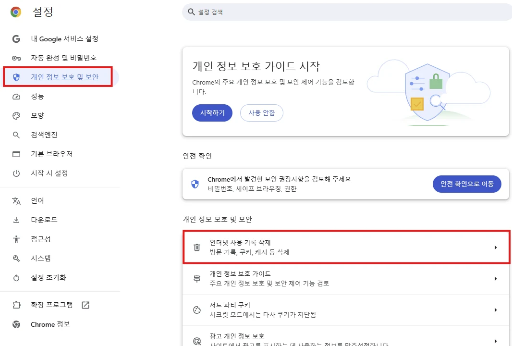
Task: Click the translate icon next to 언어
Action: click(16, 200)
